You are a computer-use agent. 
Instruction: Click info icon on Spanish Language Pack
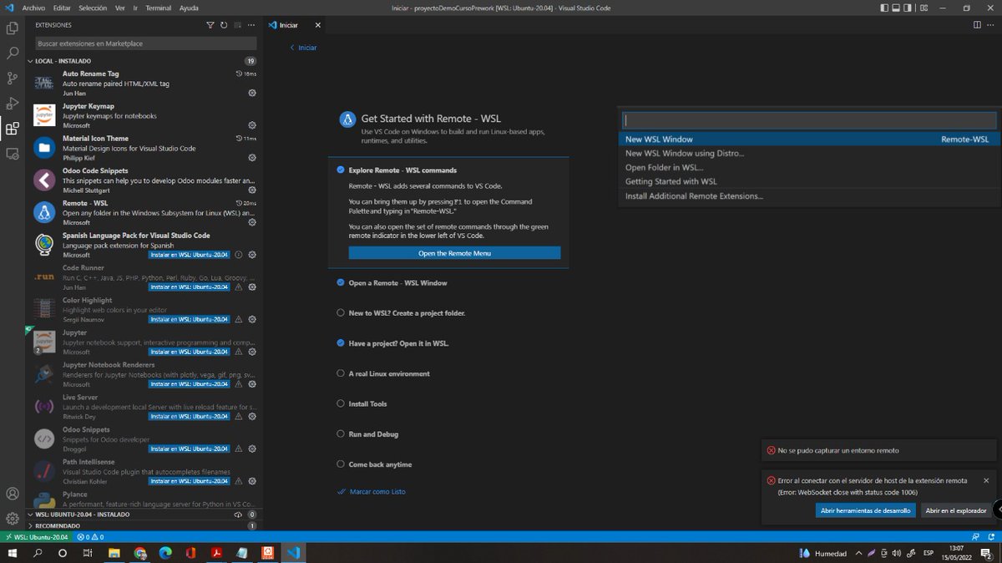coord(239,255)
